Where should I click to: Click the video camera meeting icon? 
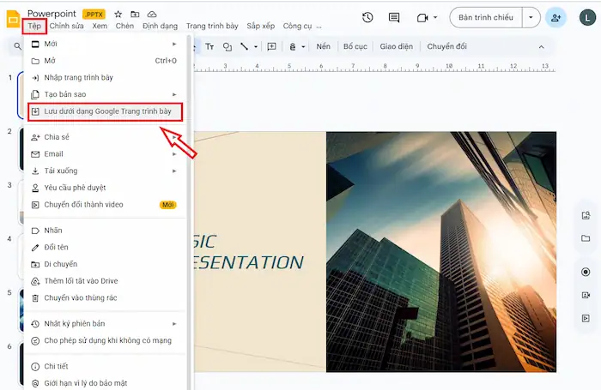[422, 17]
